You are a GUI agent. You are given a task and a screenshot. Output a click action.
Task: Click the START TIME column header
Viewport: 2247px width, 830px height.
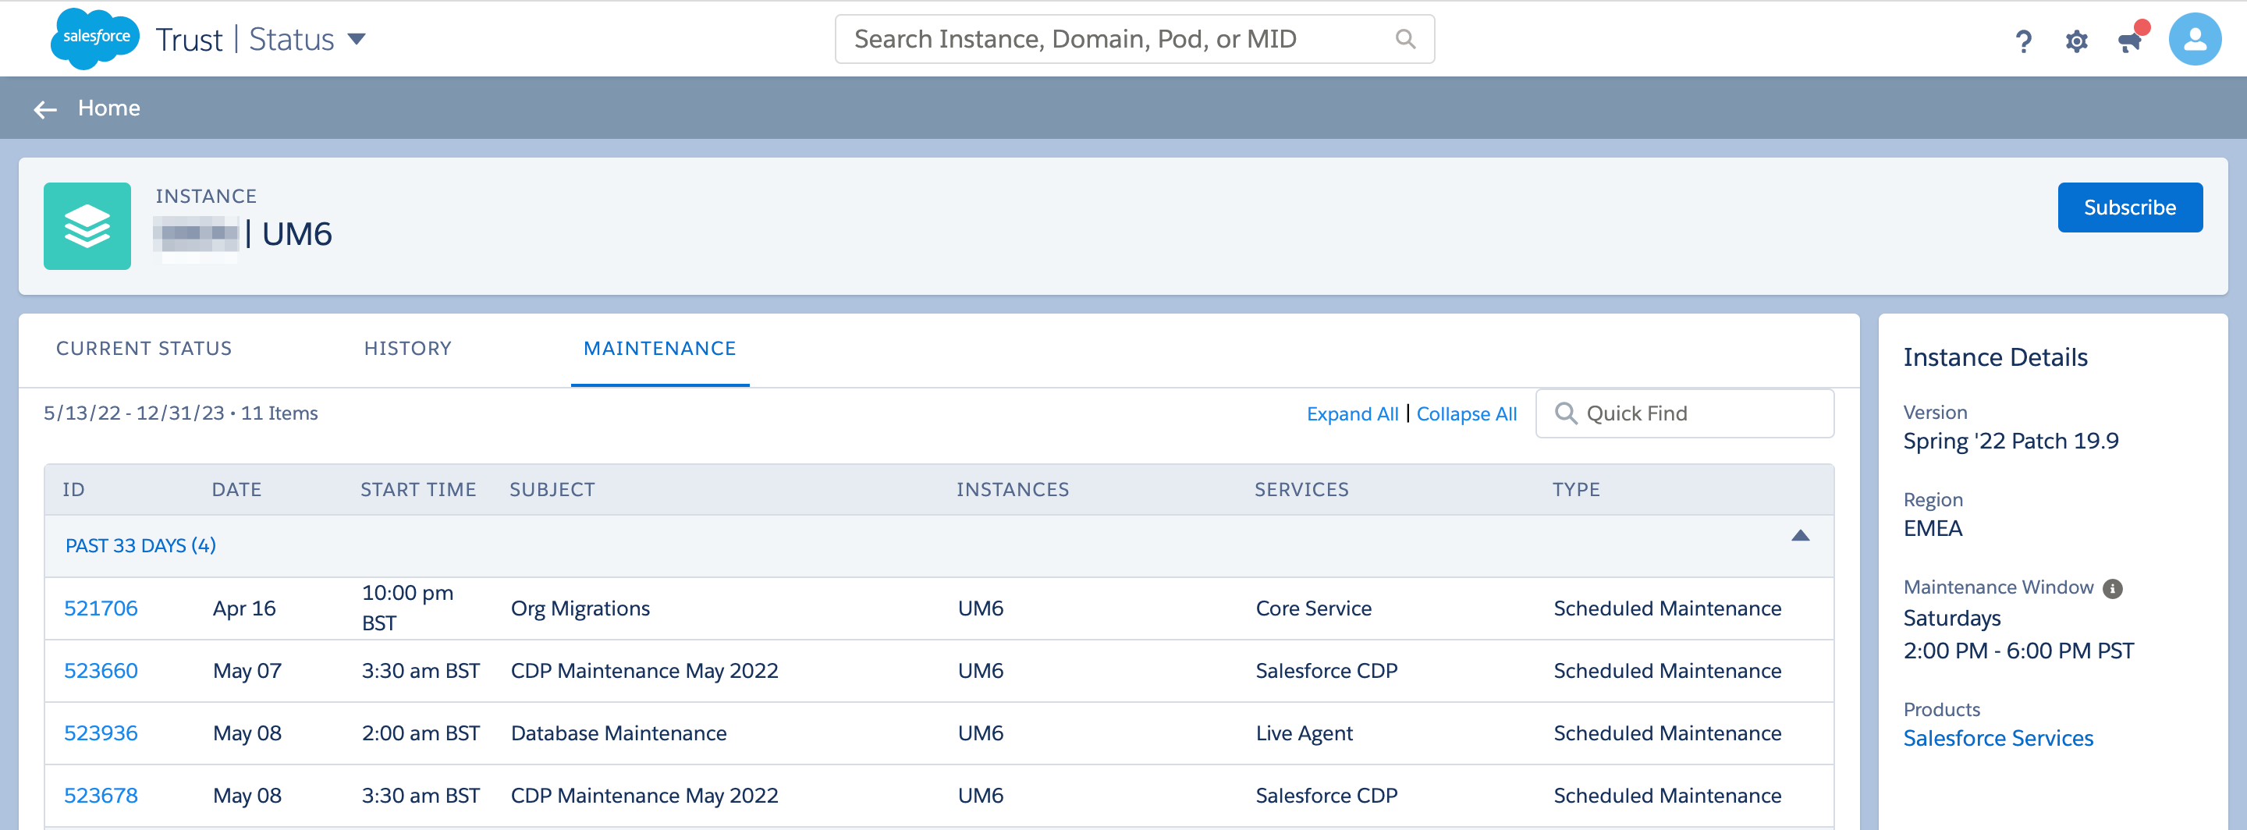coord(419,490)
